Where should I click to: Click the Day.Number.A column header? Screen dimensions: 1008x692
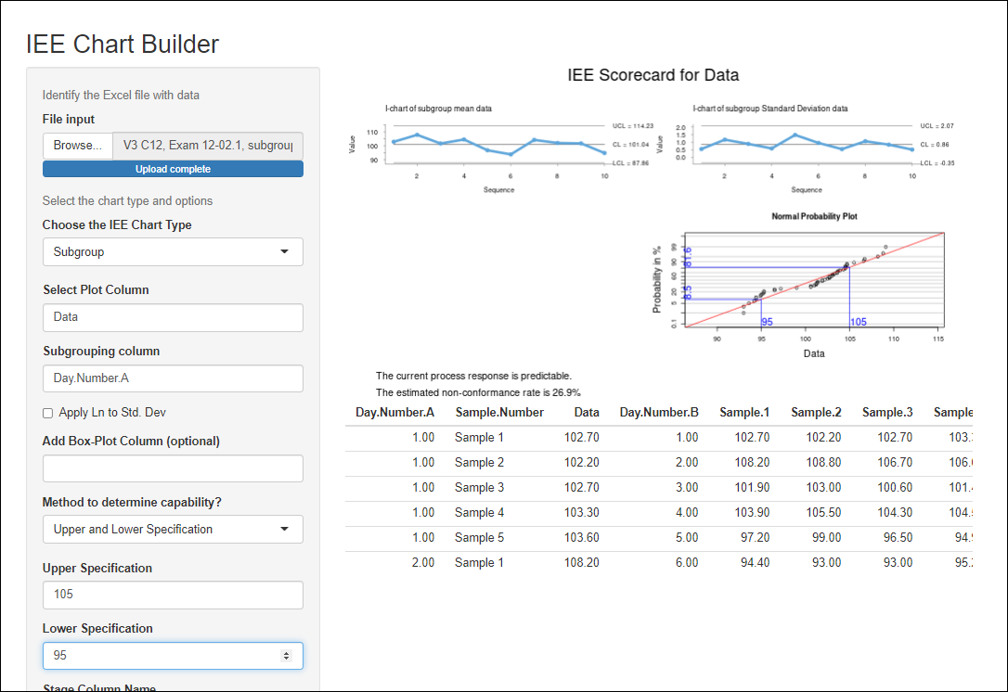[395, 413]
